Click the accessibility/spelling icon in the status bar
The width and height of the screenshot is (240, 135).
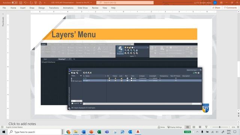(x=2, y=127)
